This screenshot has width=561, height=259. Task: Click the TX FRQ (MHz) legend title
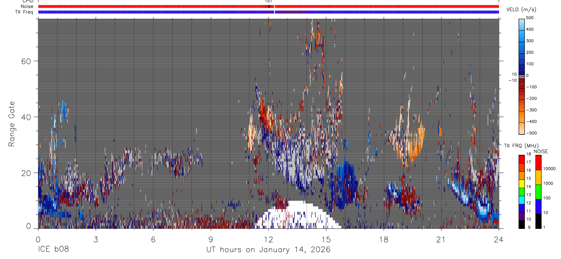point(521,145)
